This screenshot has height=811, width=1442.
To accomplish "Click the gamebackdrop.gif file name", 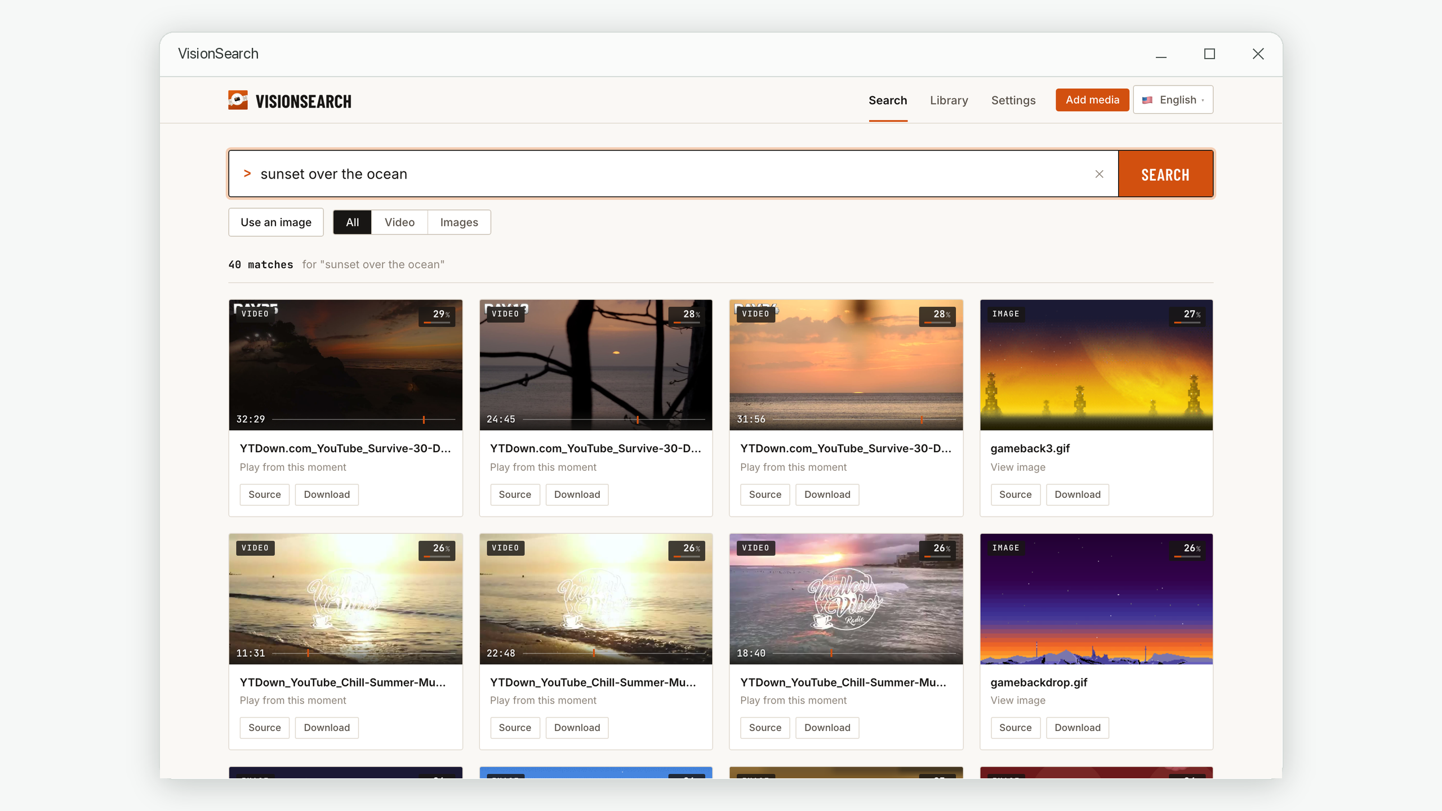I will tap(1039, 683).
